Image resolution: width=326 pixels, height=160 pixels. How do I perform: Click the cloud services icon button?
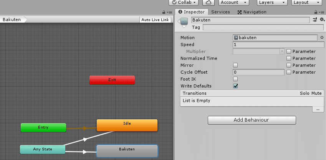tap(209, 2)
